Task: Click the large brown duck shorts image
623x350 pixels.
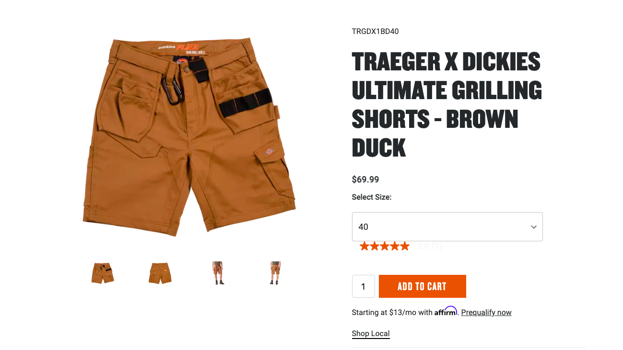Action: coord(189,137)
